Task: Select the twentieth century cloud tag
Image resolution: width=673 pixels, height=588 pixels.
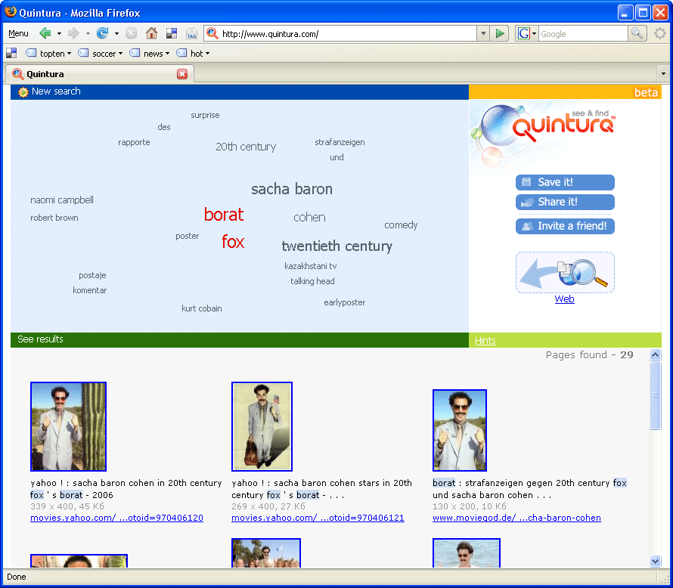Action: click(337, 246)
